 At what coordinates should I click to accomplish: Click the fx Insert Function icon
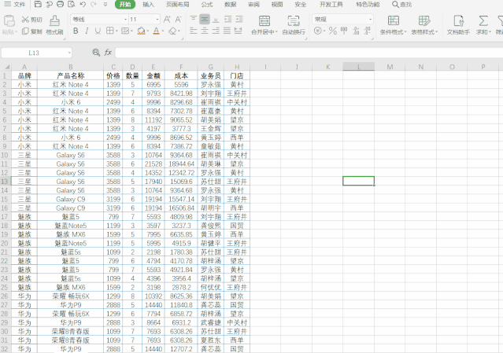(x=108, y=53)
